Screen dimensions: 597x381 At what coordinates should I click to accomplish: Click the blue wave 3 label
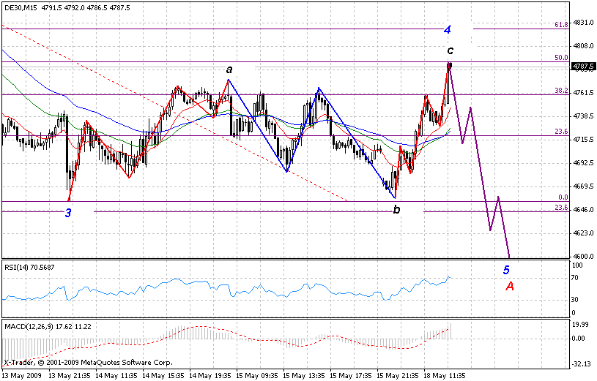[x=68, y=213]
